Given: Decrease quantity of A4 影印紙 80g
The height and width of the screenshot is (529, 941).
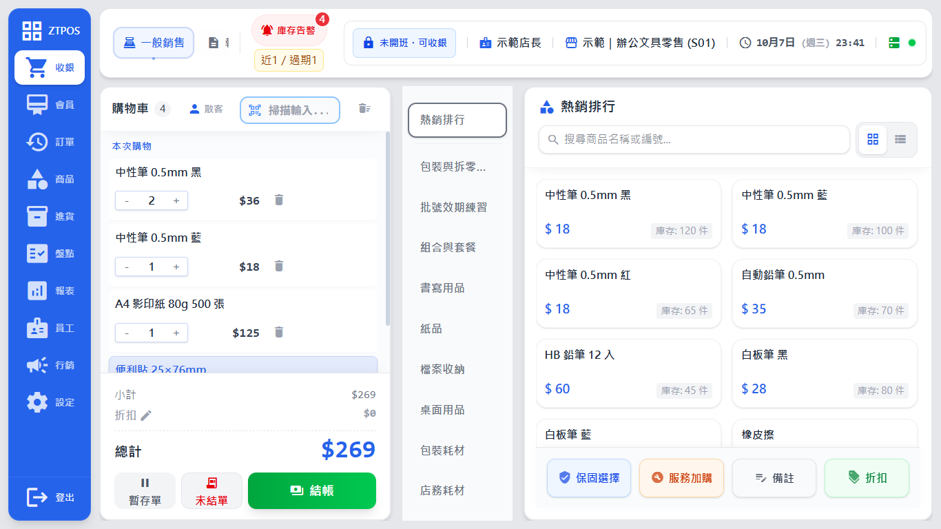Looking at the screenshot, I should (127, 333).
